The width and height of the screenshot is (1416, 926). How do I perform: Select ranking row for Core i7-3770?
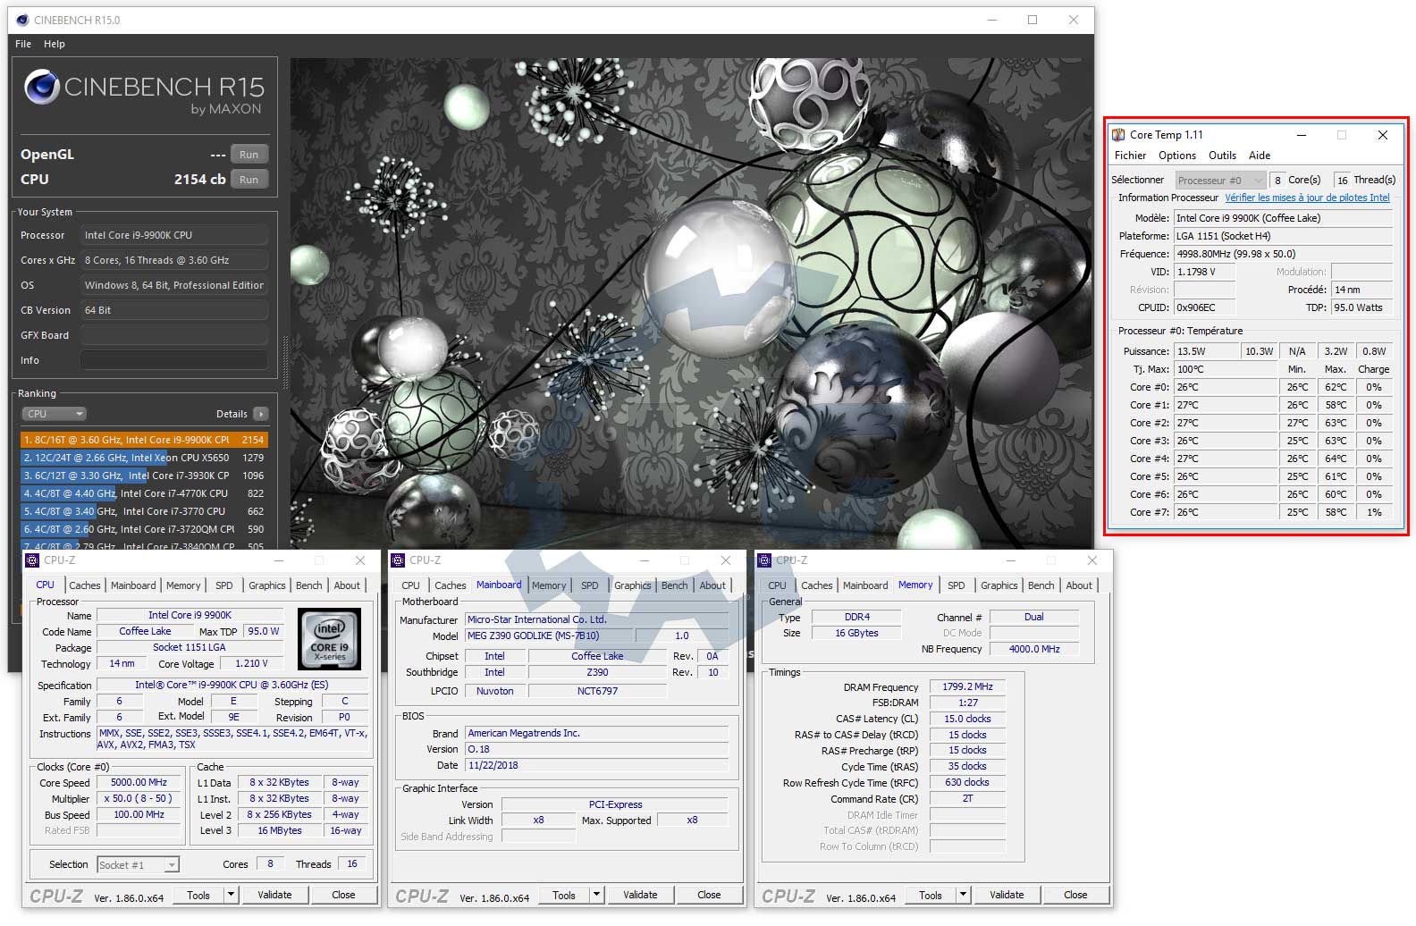(x=144, y=511)
